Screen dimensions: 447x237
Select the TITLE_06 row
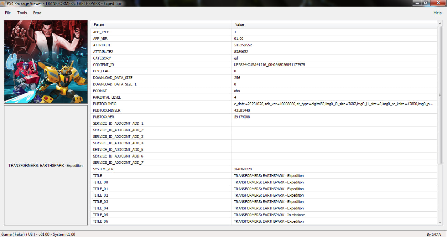coord(264,222)
